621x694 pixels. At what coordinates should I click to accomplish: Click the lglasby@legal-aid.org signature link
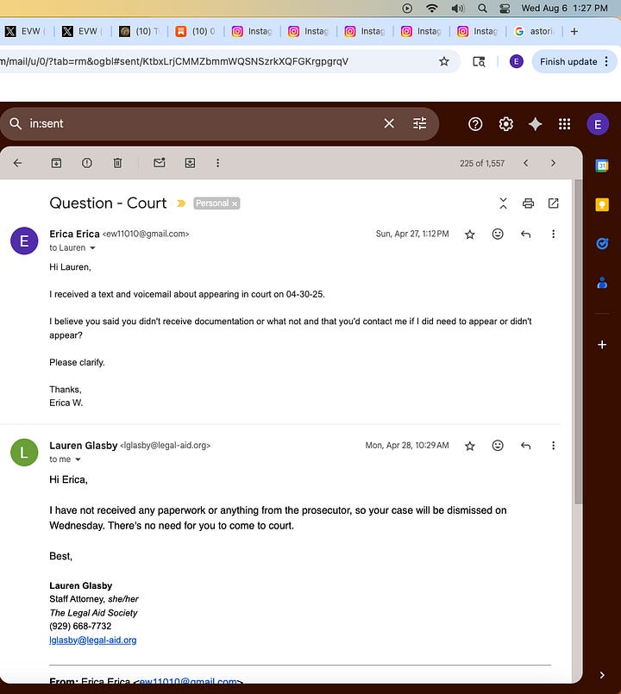pyautogui.click(x=93, y=640)
